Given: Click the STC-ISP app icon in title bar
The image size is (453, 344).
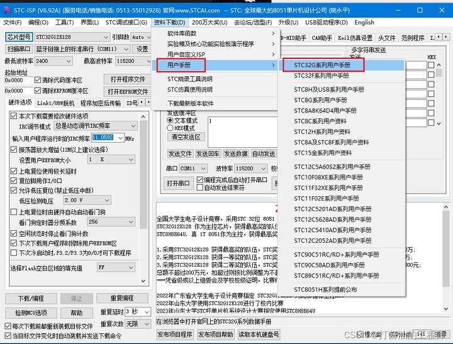Looking at the screenshot, I should tap(6, 11).
